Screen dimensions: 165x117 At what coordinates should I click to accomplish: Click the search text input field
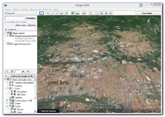coord(14,18)
